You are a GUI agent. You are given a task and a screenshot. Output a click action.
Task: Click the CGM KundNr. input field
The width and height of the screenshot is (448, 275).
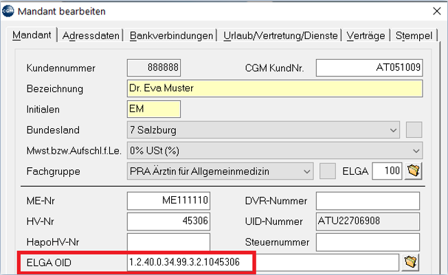tap(369, 68)
